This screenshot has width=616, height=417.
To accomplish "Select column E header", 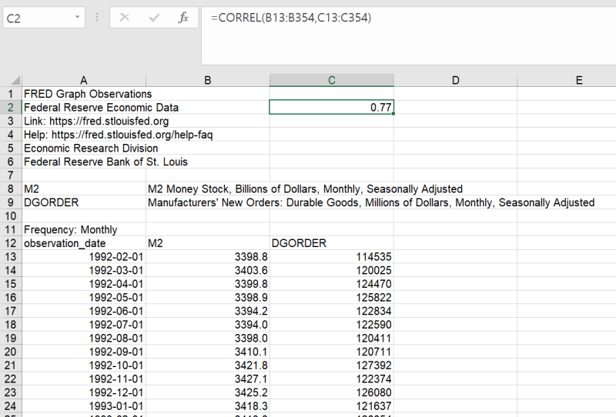I will [x=567, y=80].
